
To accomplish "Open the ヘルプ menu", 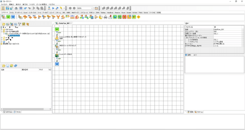I will (x=52, y=5).
